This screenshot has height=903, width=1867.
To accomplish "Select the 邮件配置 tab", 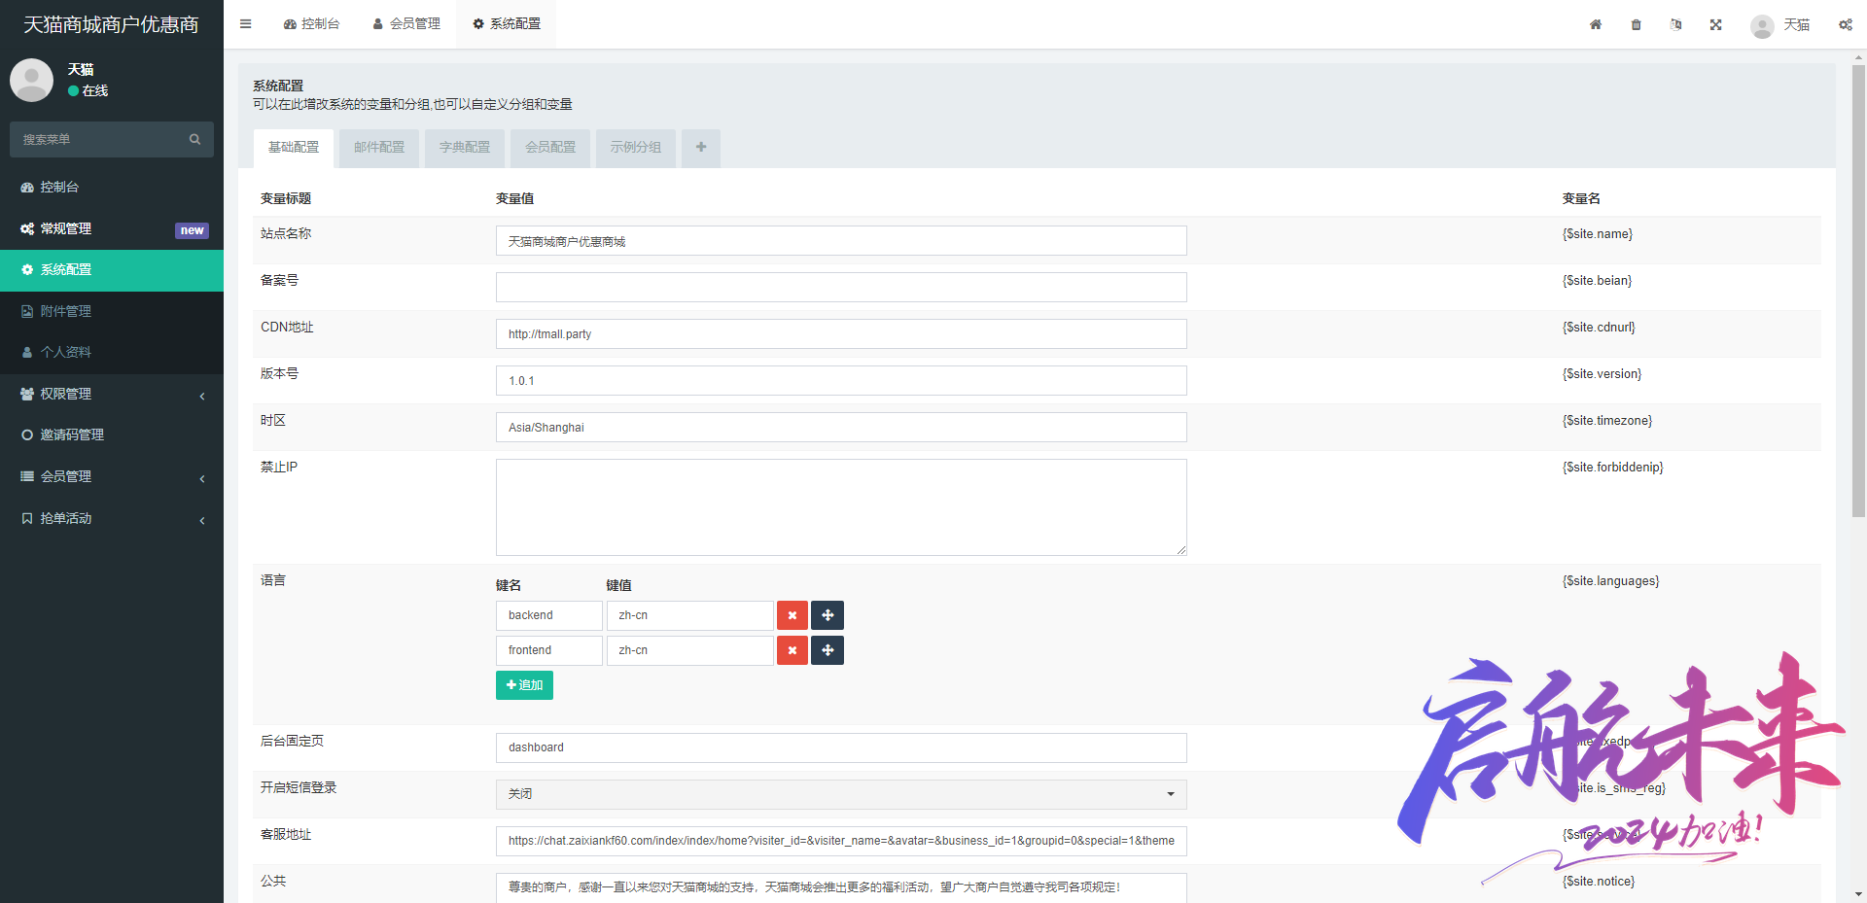I will (x=379, y=148).
